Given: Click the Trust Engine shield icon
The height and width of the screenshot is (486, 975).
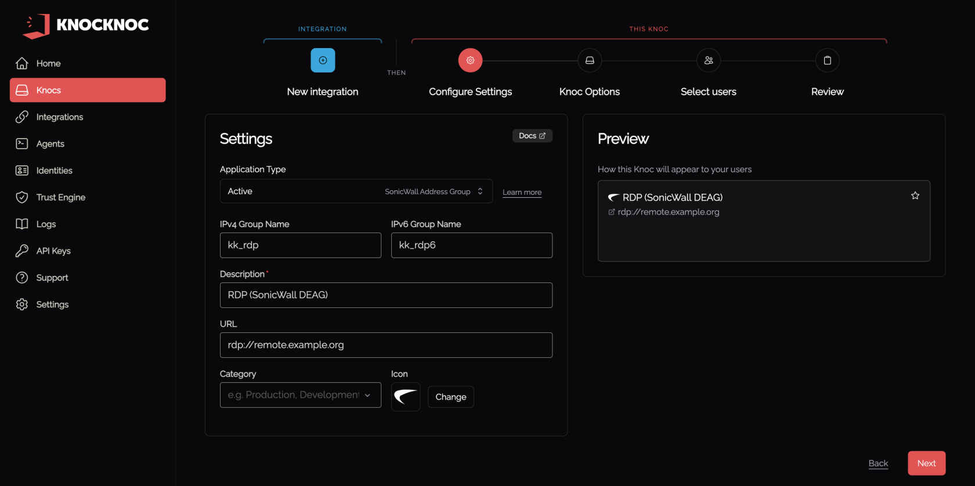Looking at the screenshot, I should [22, 197].
